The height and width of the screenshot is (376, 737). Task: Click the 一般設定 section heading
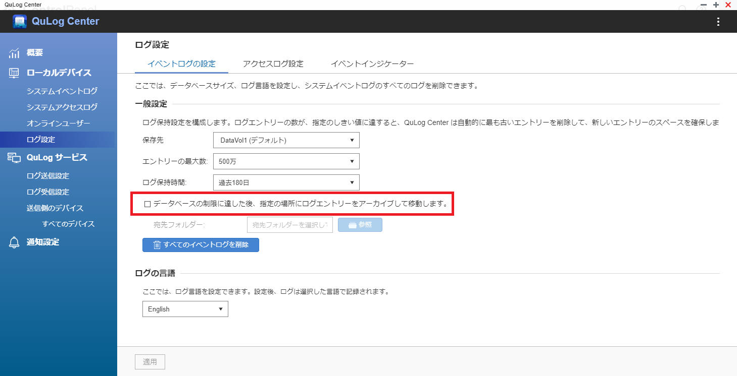pyautogui.click(x=151, y=104)
